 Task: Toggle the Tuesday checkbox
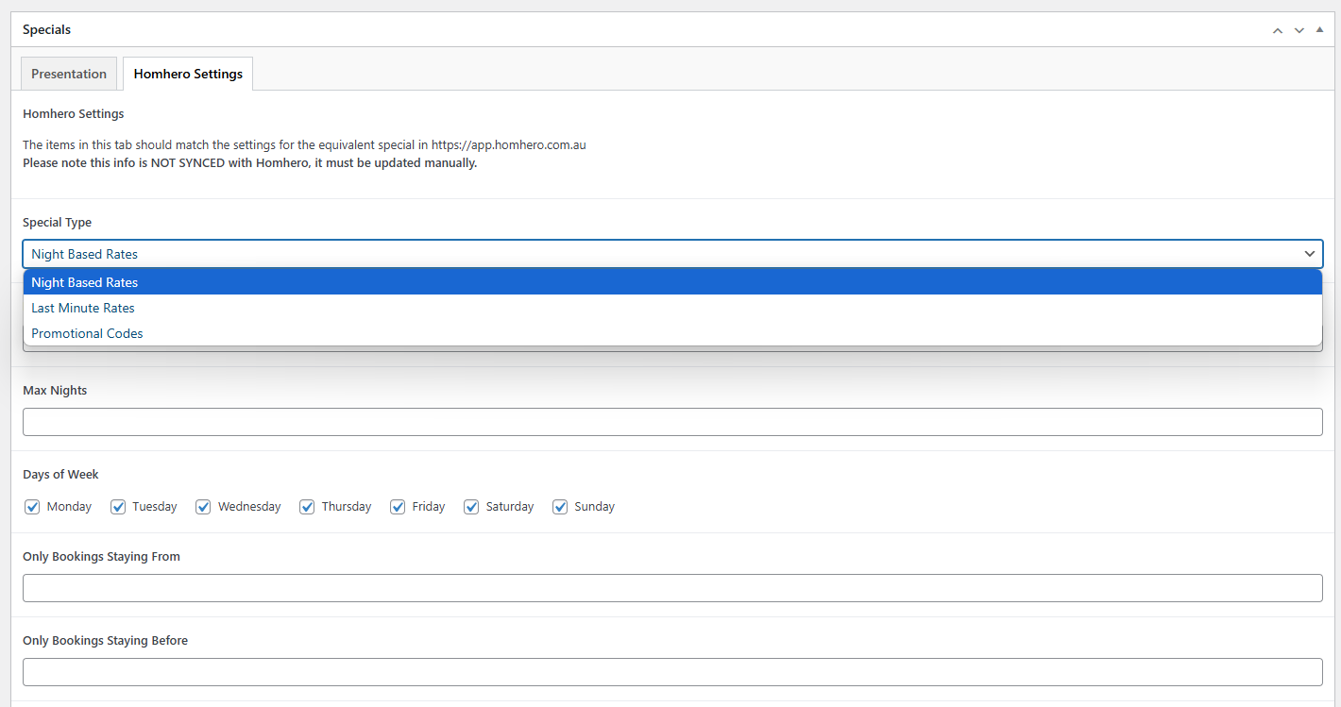tap(118, 507)
